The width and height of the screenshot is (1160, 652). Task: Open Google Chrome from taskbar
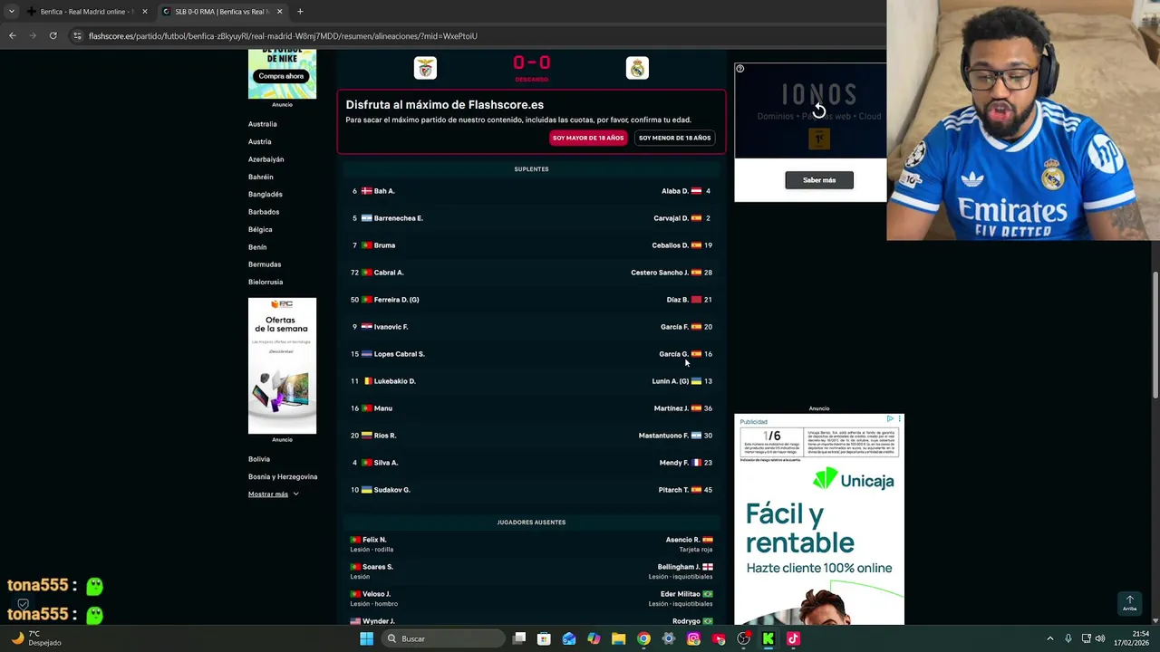pyautogui.click(x=643, y=638)
